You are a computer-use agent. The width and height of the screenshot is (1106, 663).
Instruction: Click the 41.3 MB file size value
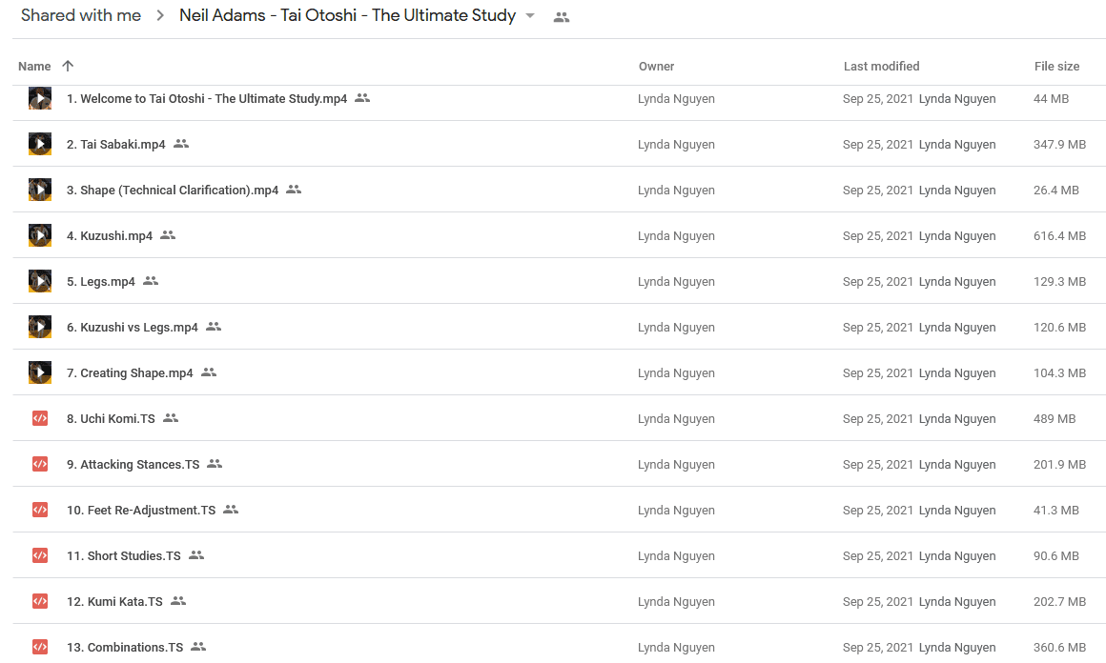tap(1055, 510)
